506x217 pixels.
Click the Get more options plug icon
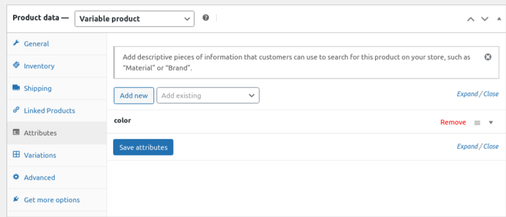[x=16, y=199]
